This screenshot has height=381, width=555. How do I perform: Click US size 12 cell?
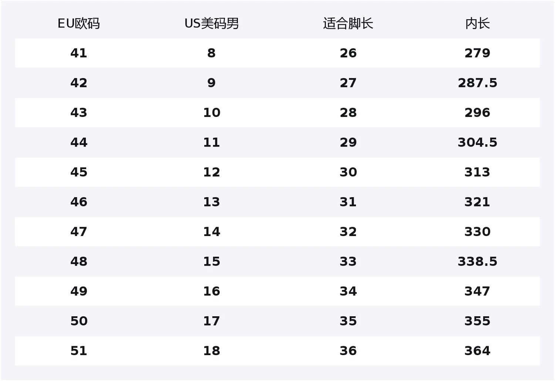point(211,172)
